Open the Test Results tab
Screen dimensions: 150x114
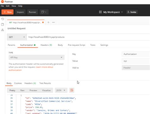(x=45, y=83)
